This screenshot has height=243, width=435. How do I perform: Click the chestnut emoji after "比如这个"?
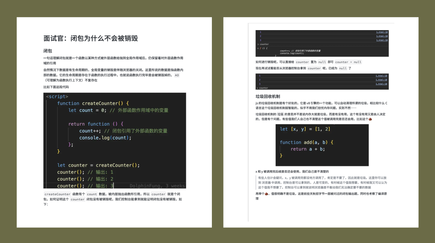coord(370,119)
